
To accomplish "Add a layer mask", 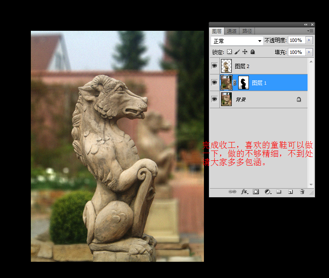I will (x=256, y=192).
